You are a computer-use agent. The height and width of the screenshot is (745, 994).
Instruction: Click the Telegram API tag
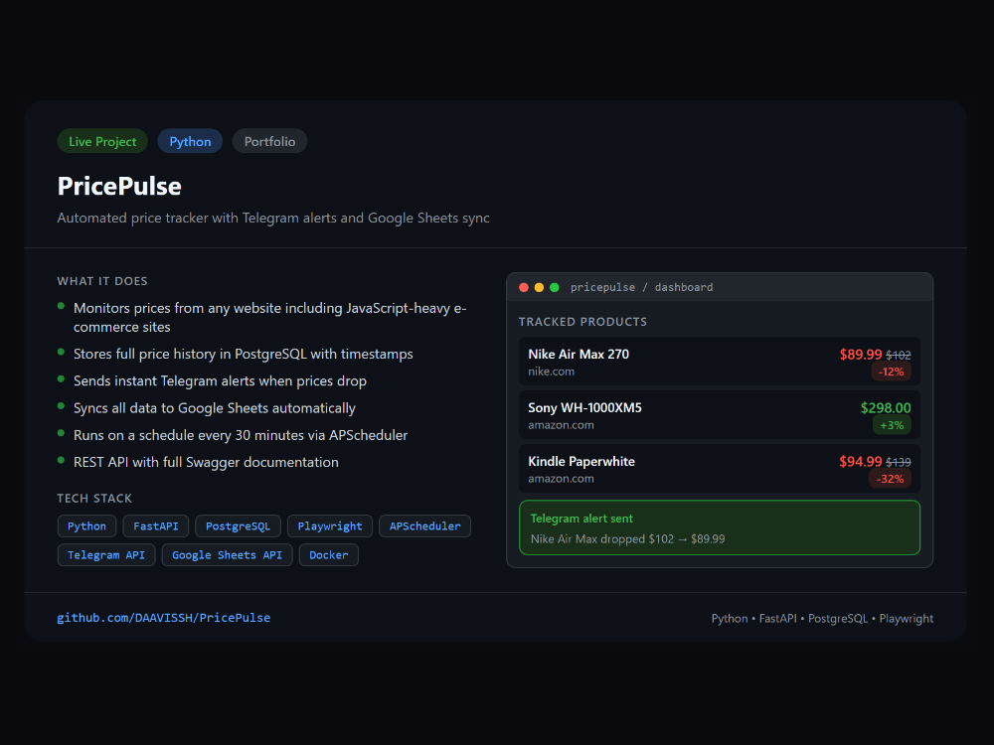tap(106, 555)
